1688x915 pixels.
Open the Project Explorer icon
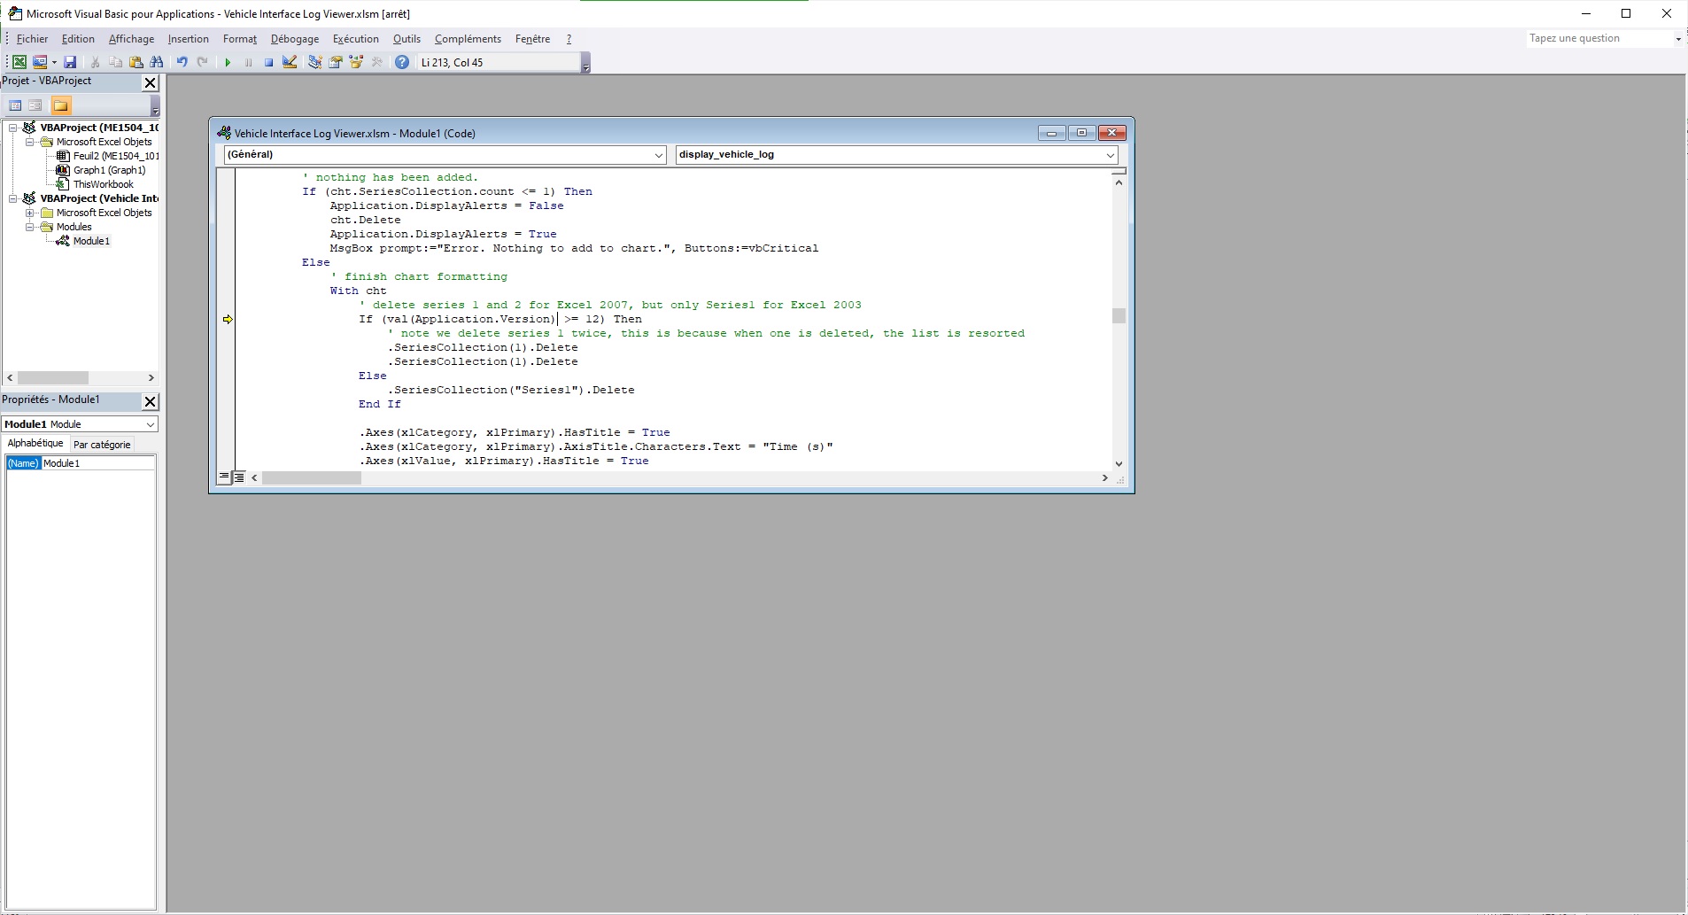(x=314, y=62)
